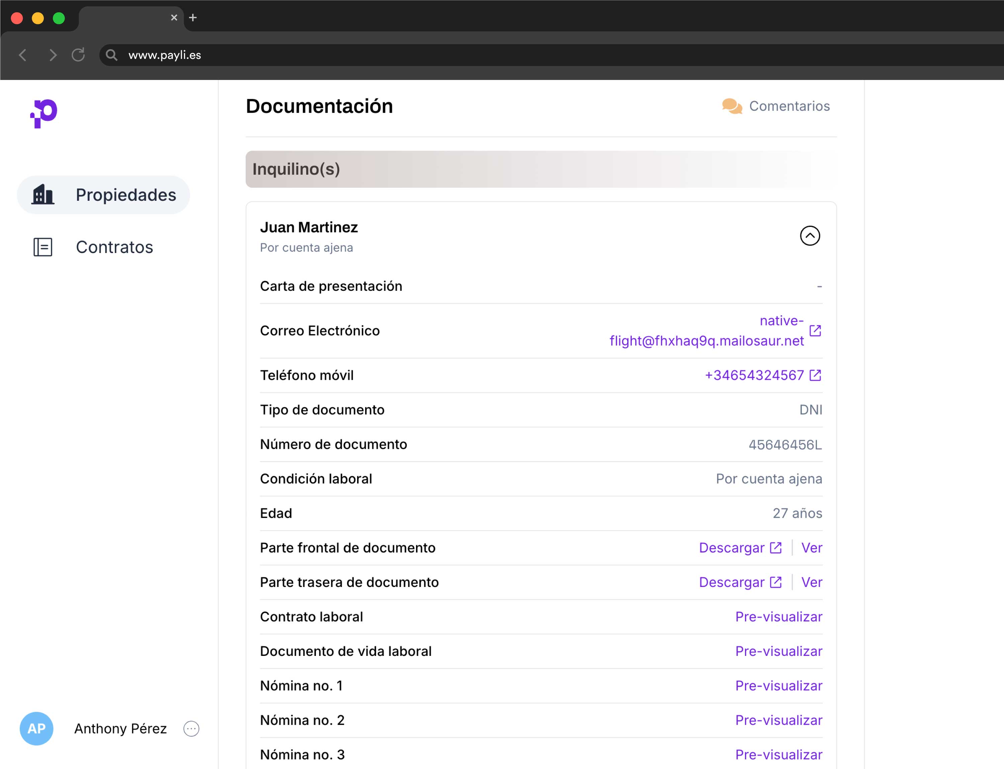Preview the Contrato laboral document

tap(778, 617)
